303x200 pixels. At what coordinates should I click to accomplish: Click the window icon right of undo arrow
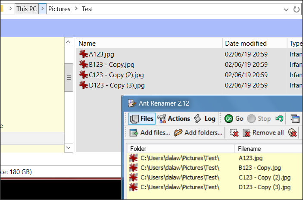(295, 119)
